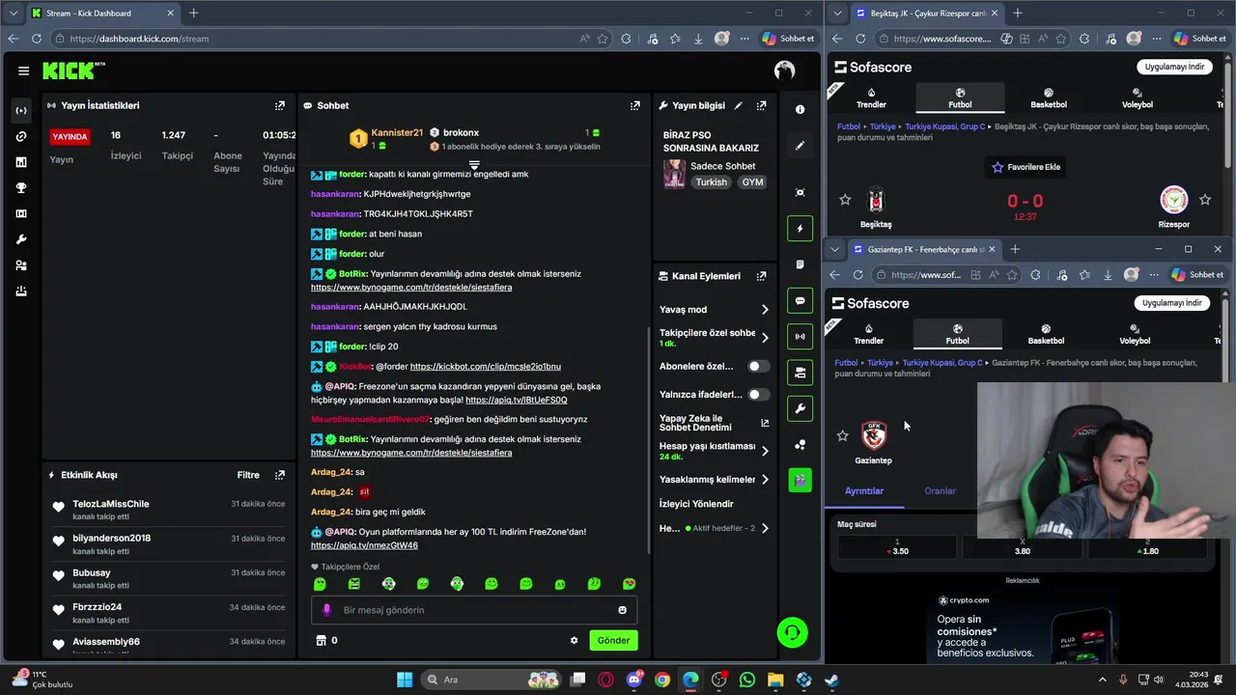This screenshot has width=1236, height=695.
Task: Open the bottom download-tray icon in left sidebar
Action: [21, 291]
